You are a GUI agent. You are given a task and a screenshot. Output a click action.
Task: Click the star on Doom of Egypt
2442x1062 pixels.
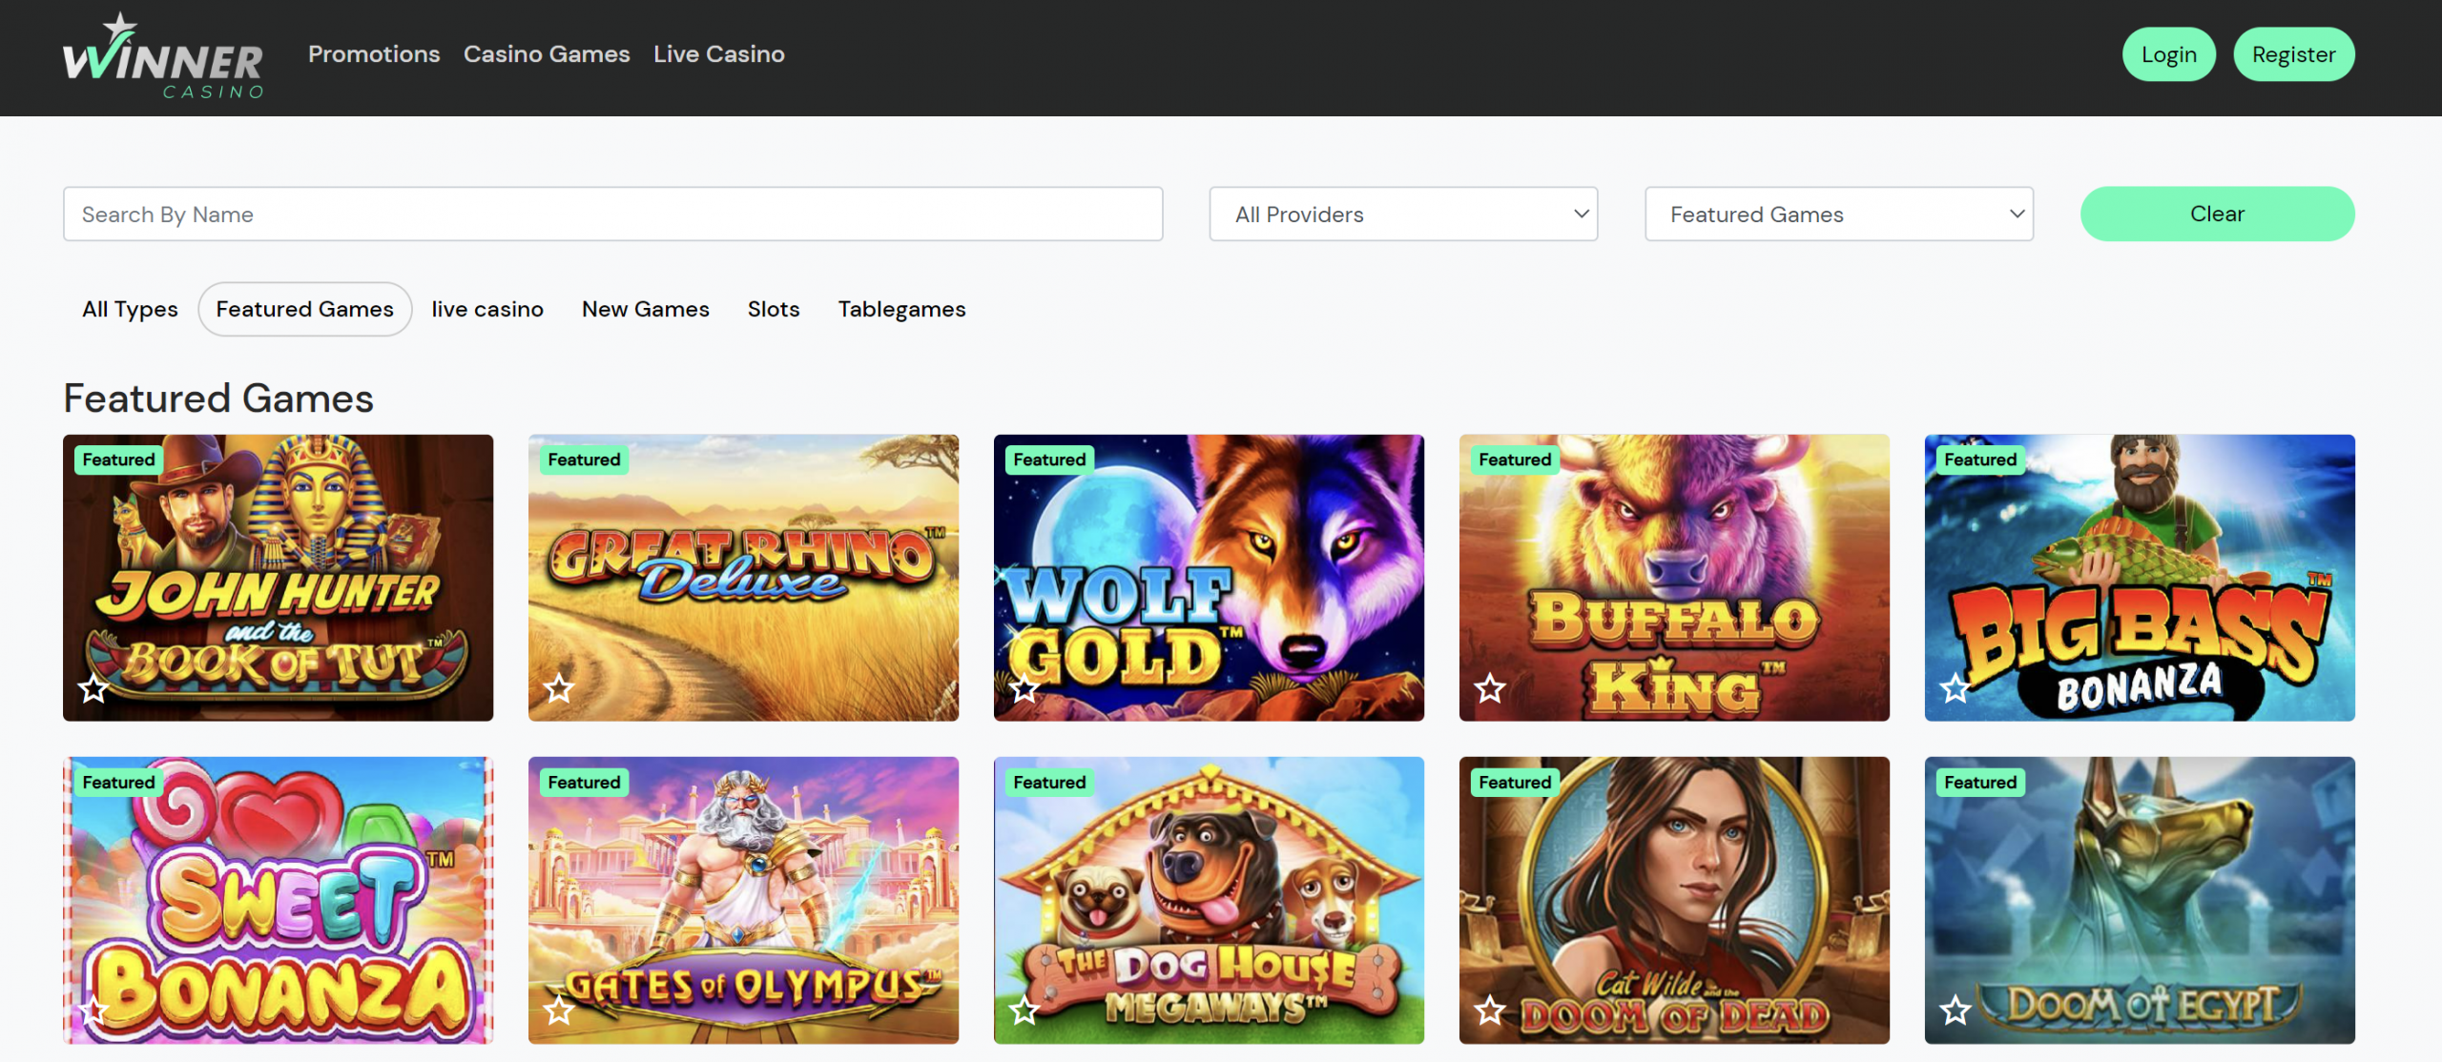pyautogui.click(x=1956, y=1011)
